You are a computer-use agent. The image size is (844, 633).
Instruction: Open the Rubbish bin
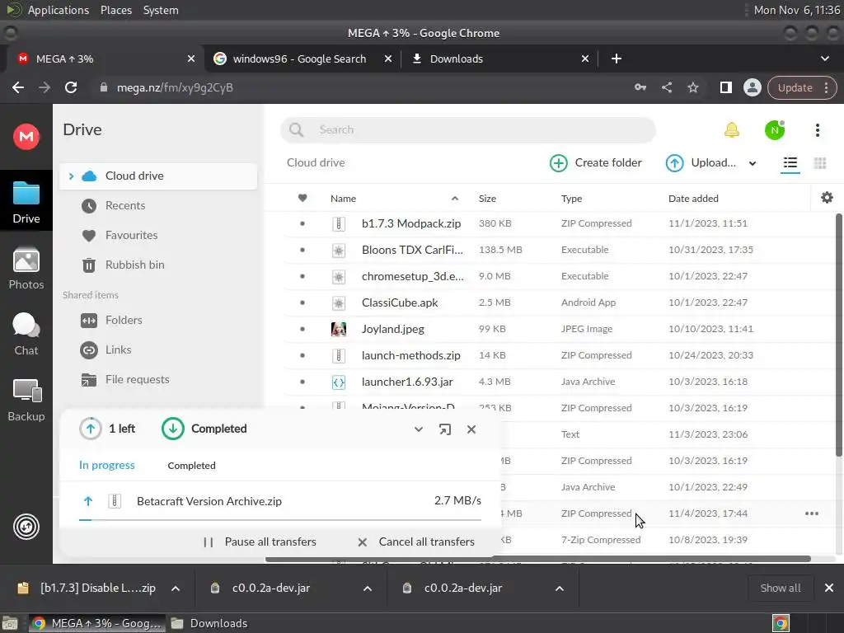pos(134,265)
